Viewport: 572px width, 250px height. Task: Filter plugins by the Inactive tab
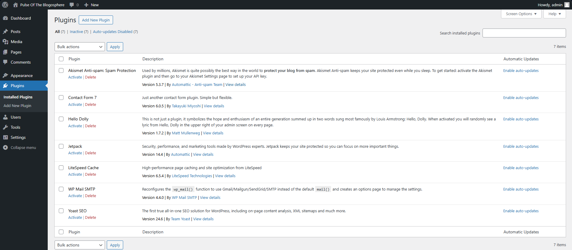(x=76, y=32)
